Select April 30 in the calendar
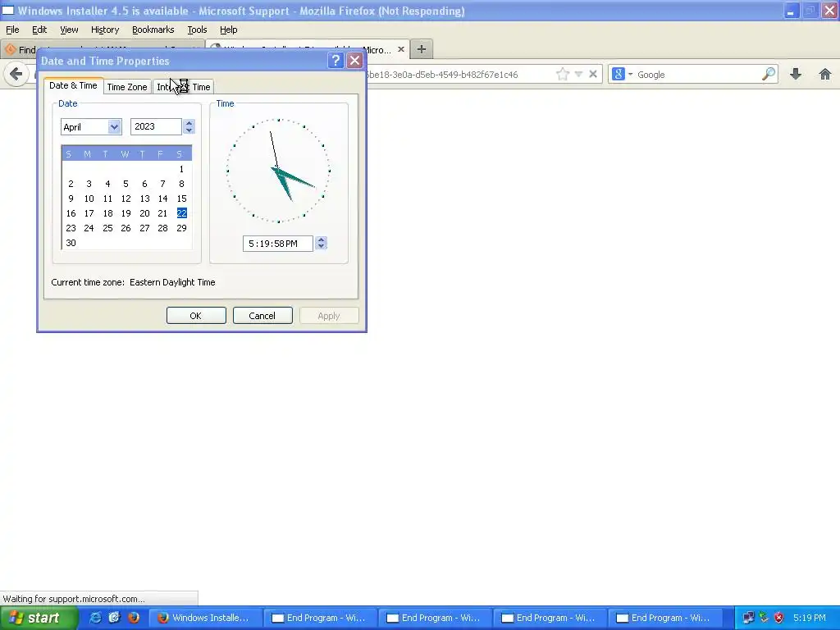This screenshot has height=630, width=840. tap(71, 243)
